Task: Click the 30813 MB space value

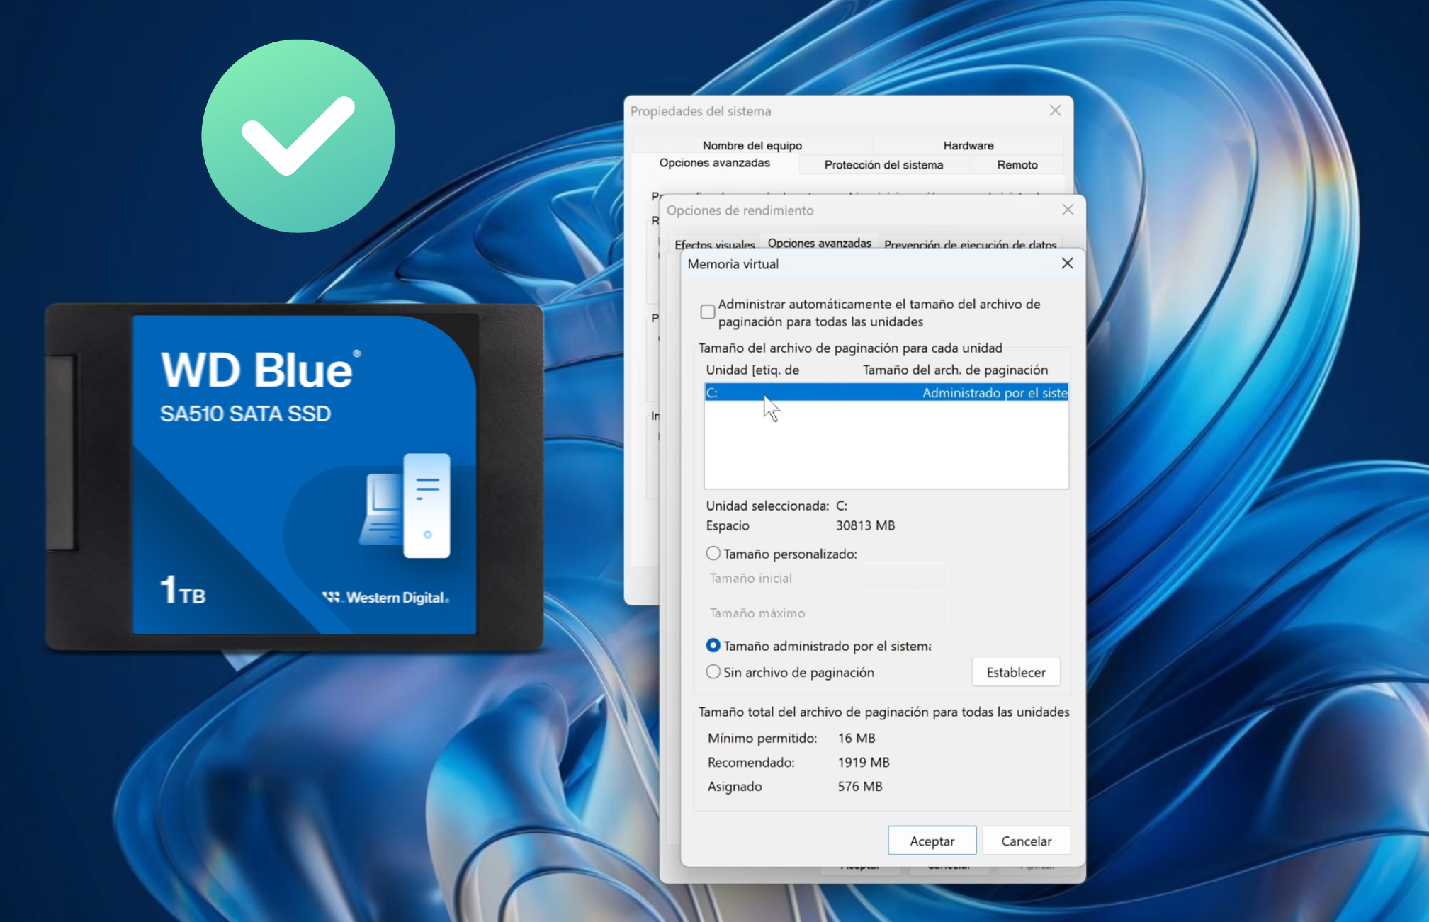Action: pyautogui.click(x=865, y=525)
